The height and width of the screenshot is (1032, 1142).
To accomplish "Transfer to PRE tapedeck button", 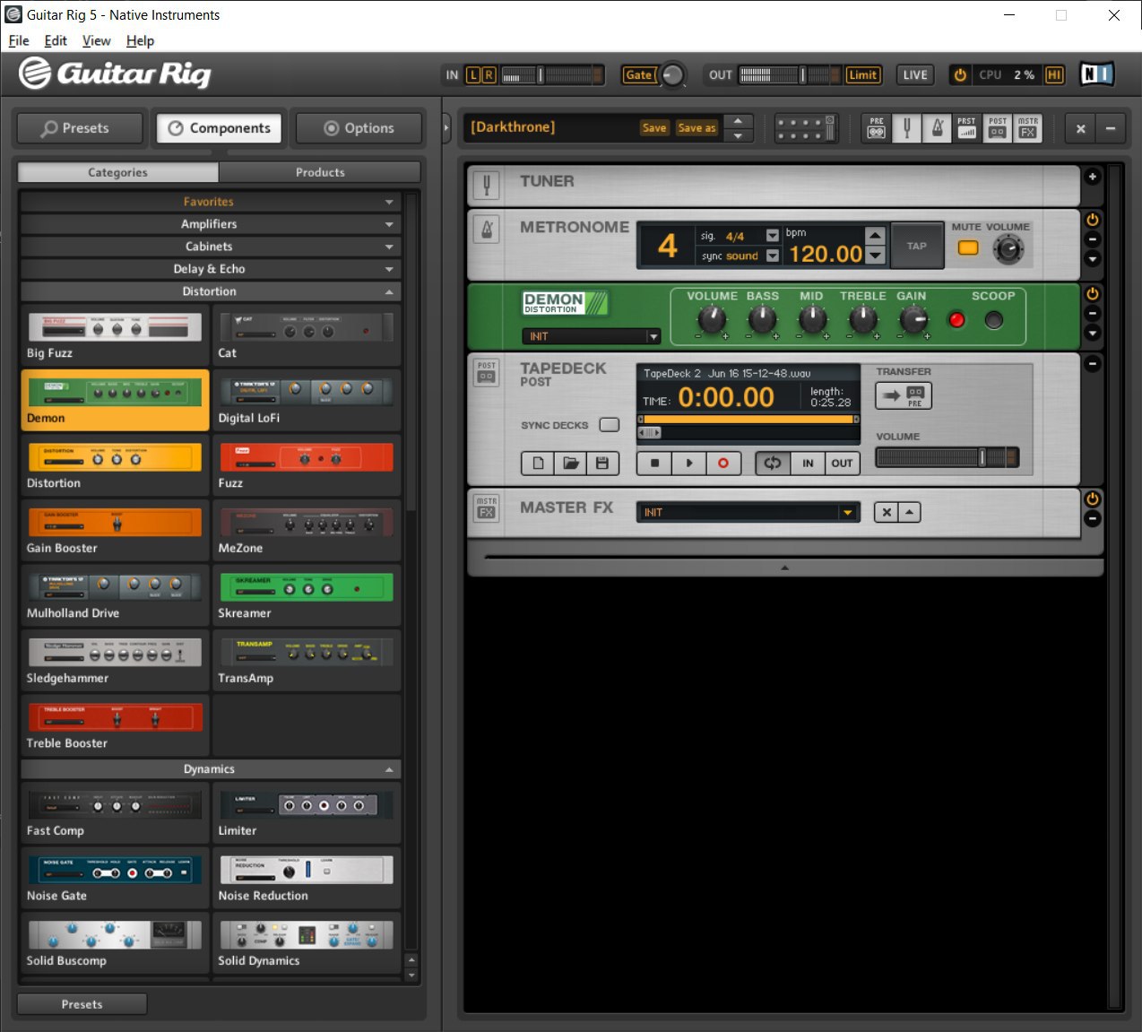I will (x=904, y=395).
